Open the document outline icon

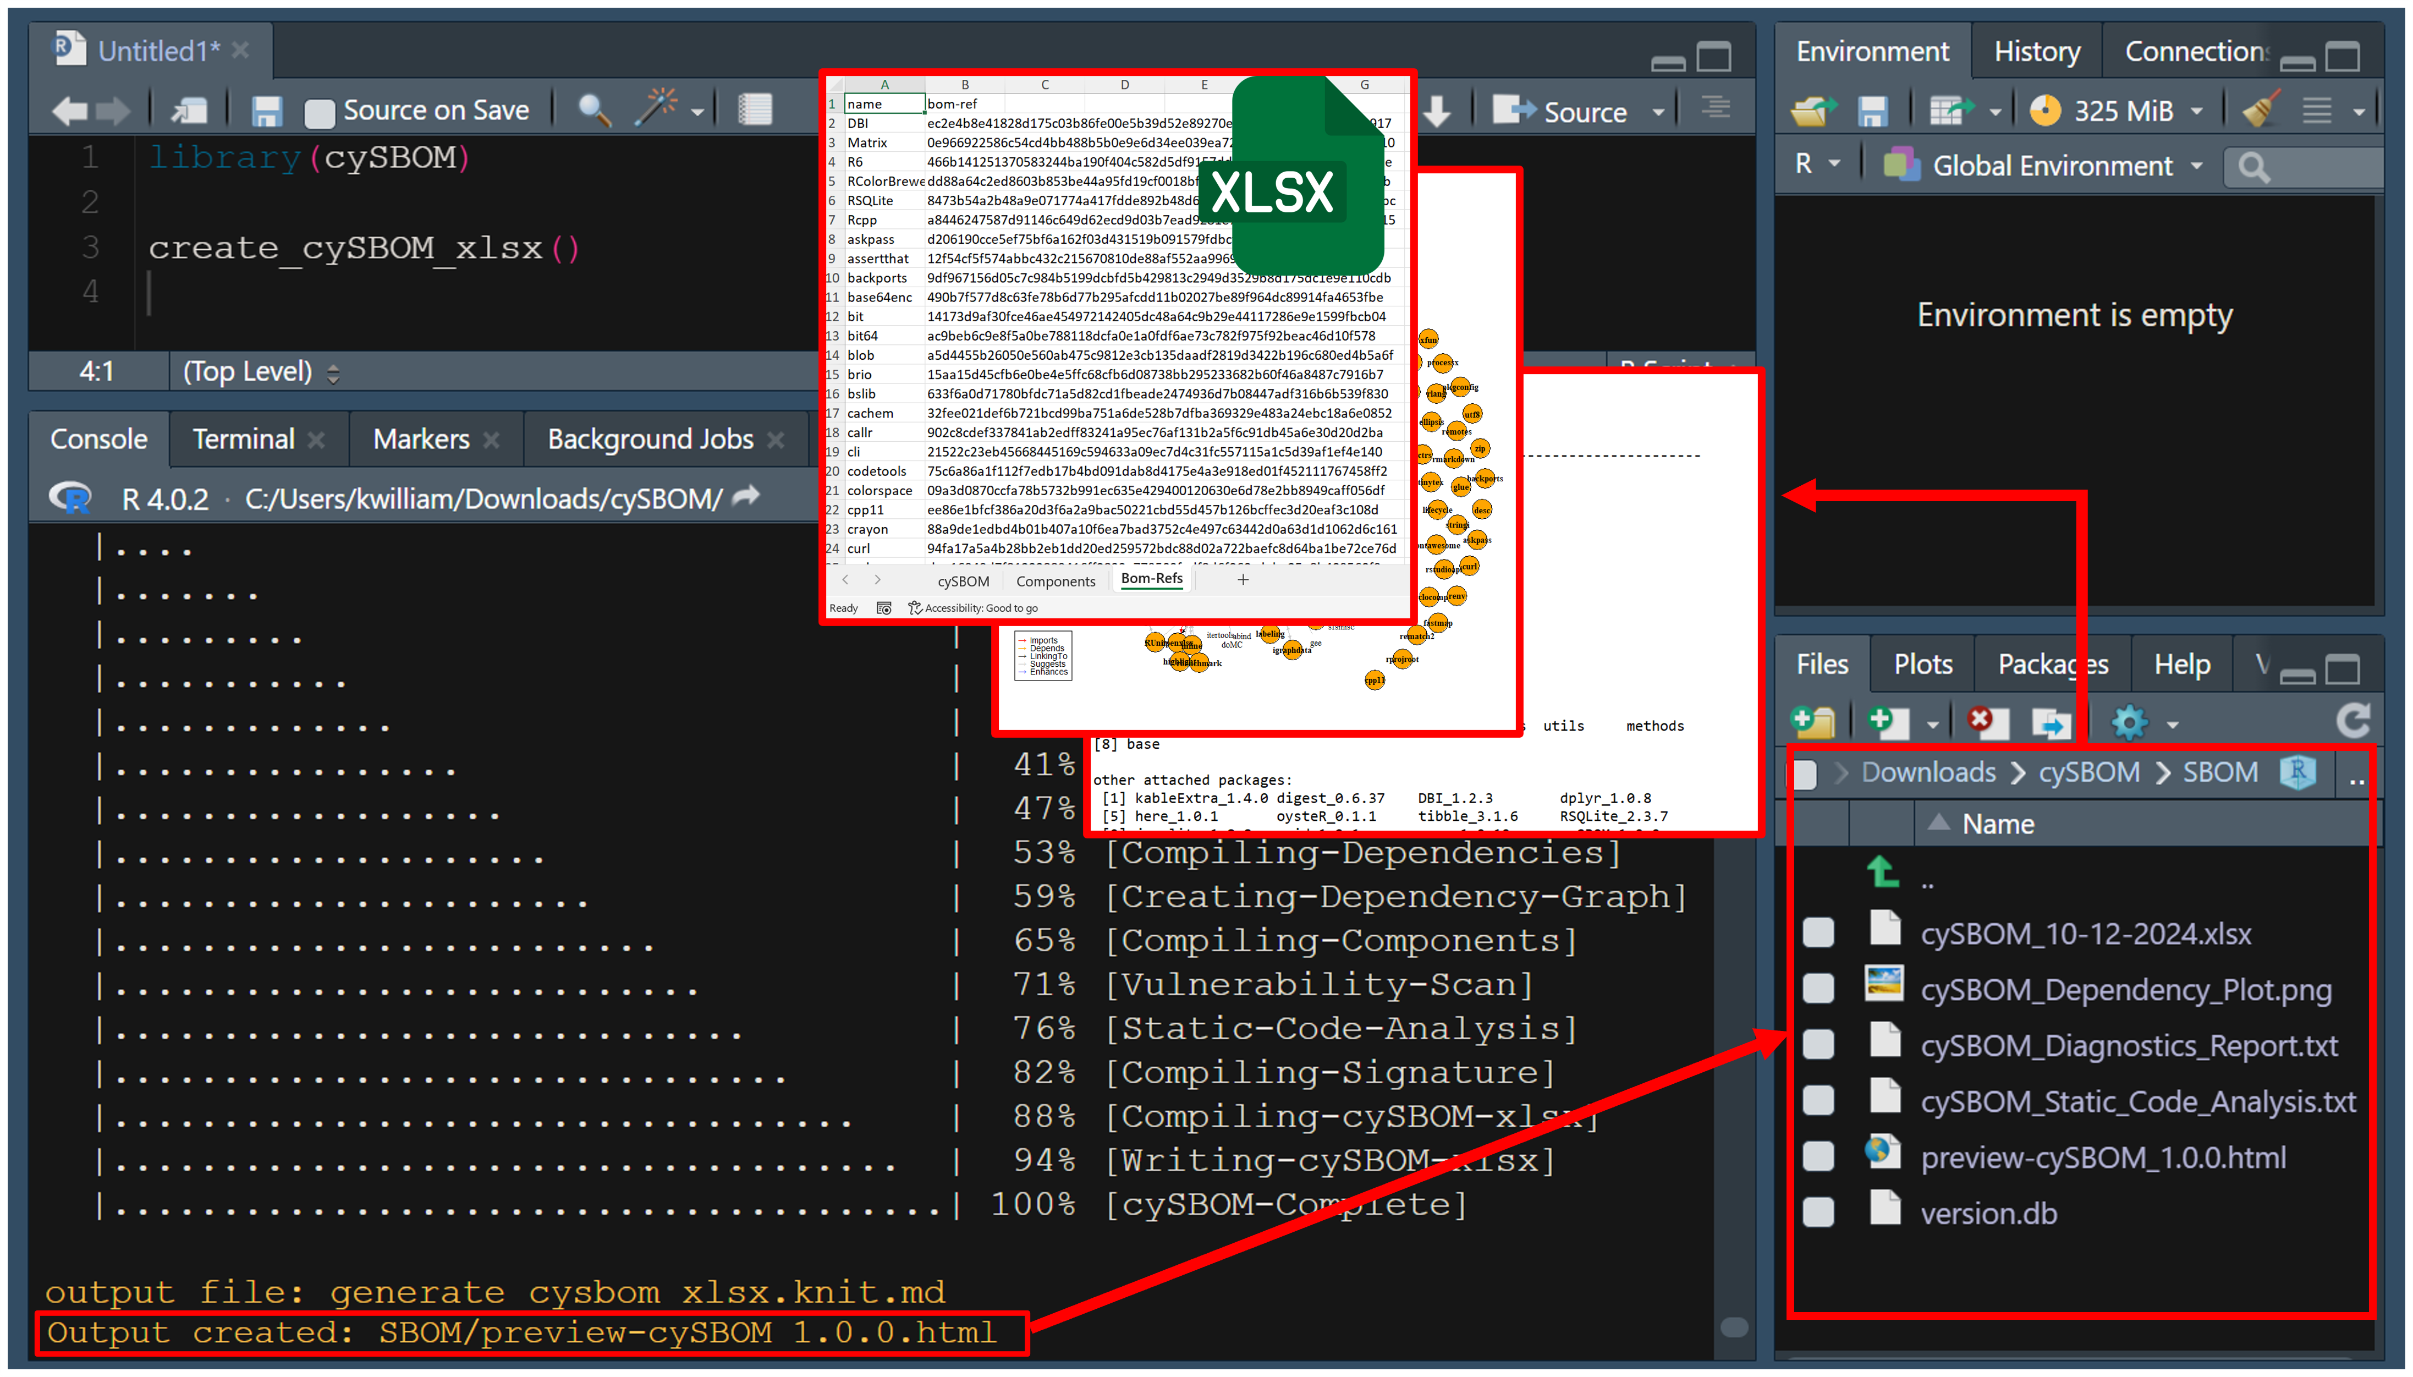[x=1715, y=108]
